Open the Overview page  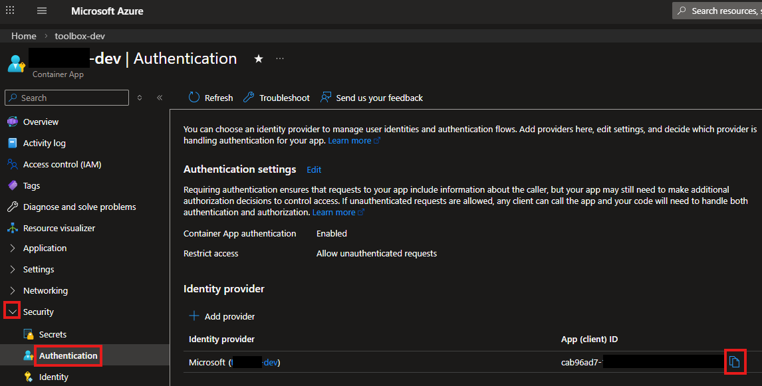tap(41, 122)
